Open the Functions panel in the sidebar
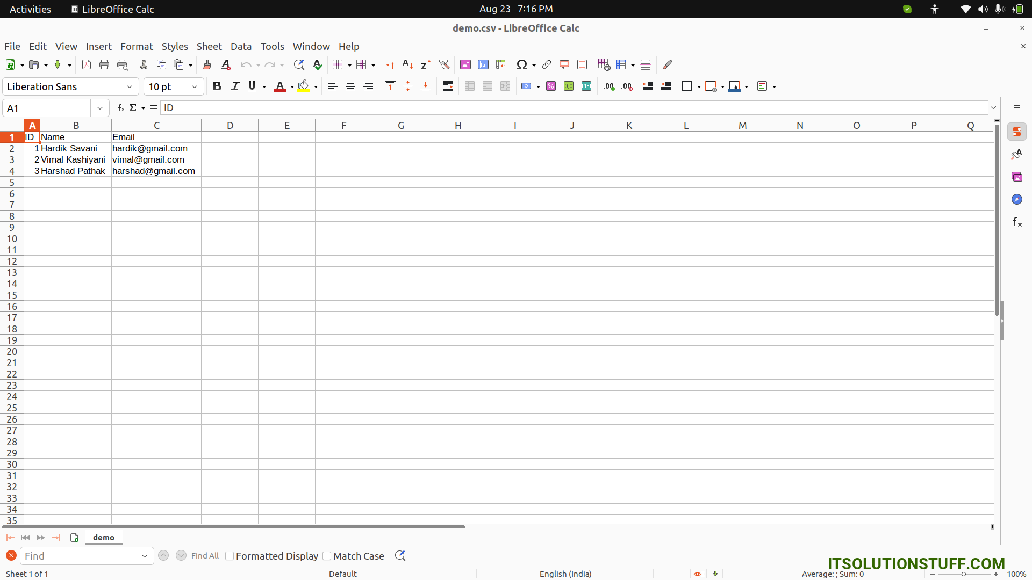1032x580 pixels. point(1017,222)
